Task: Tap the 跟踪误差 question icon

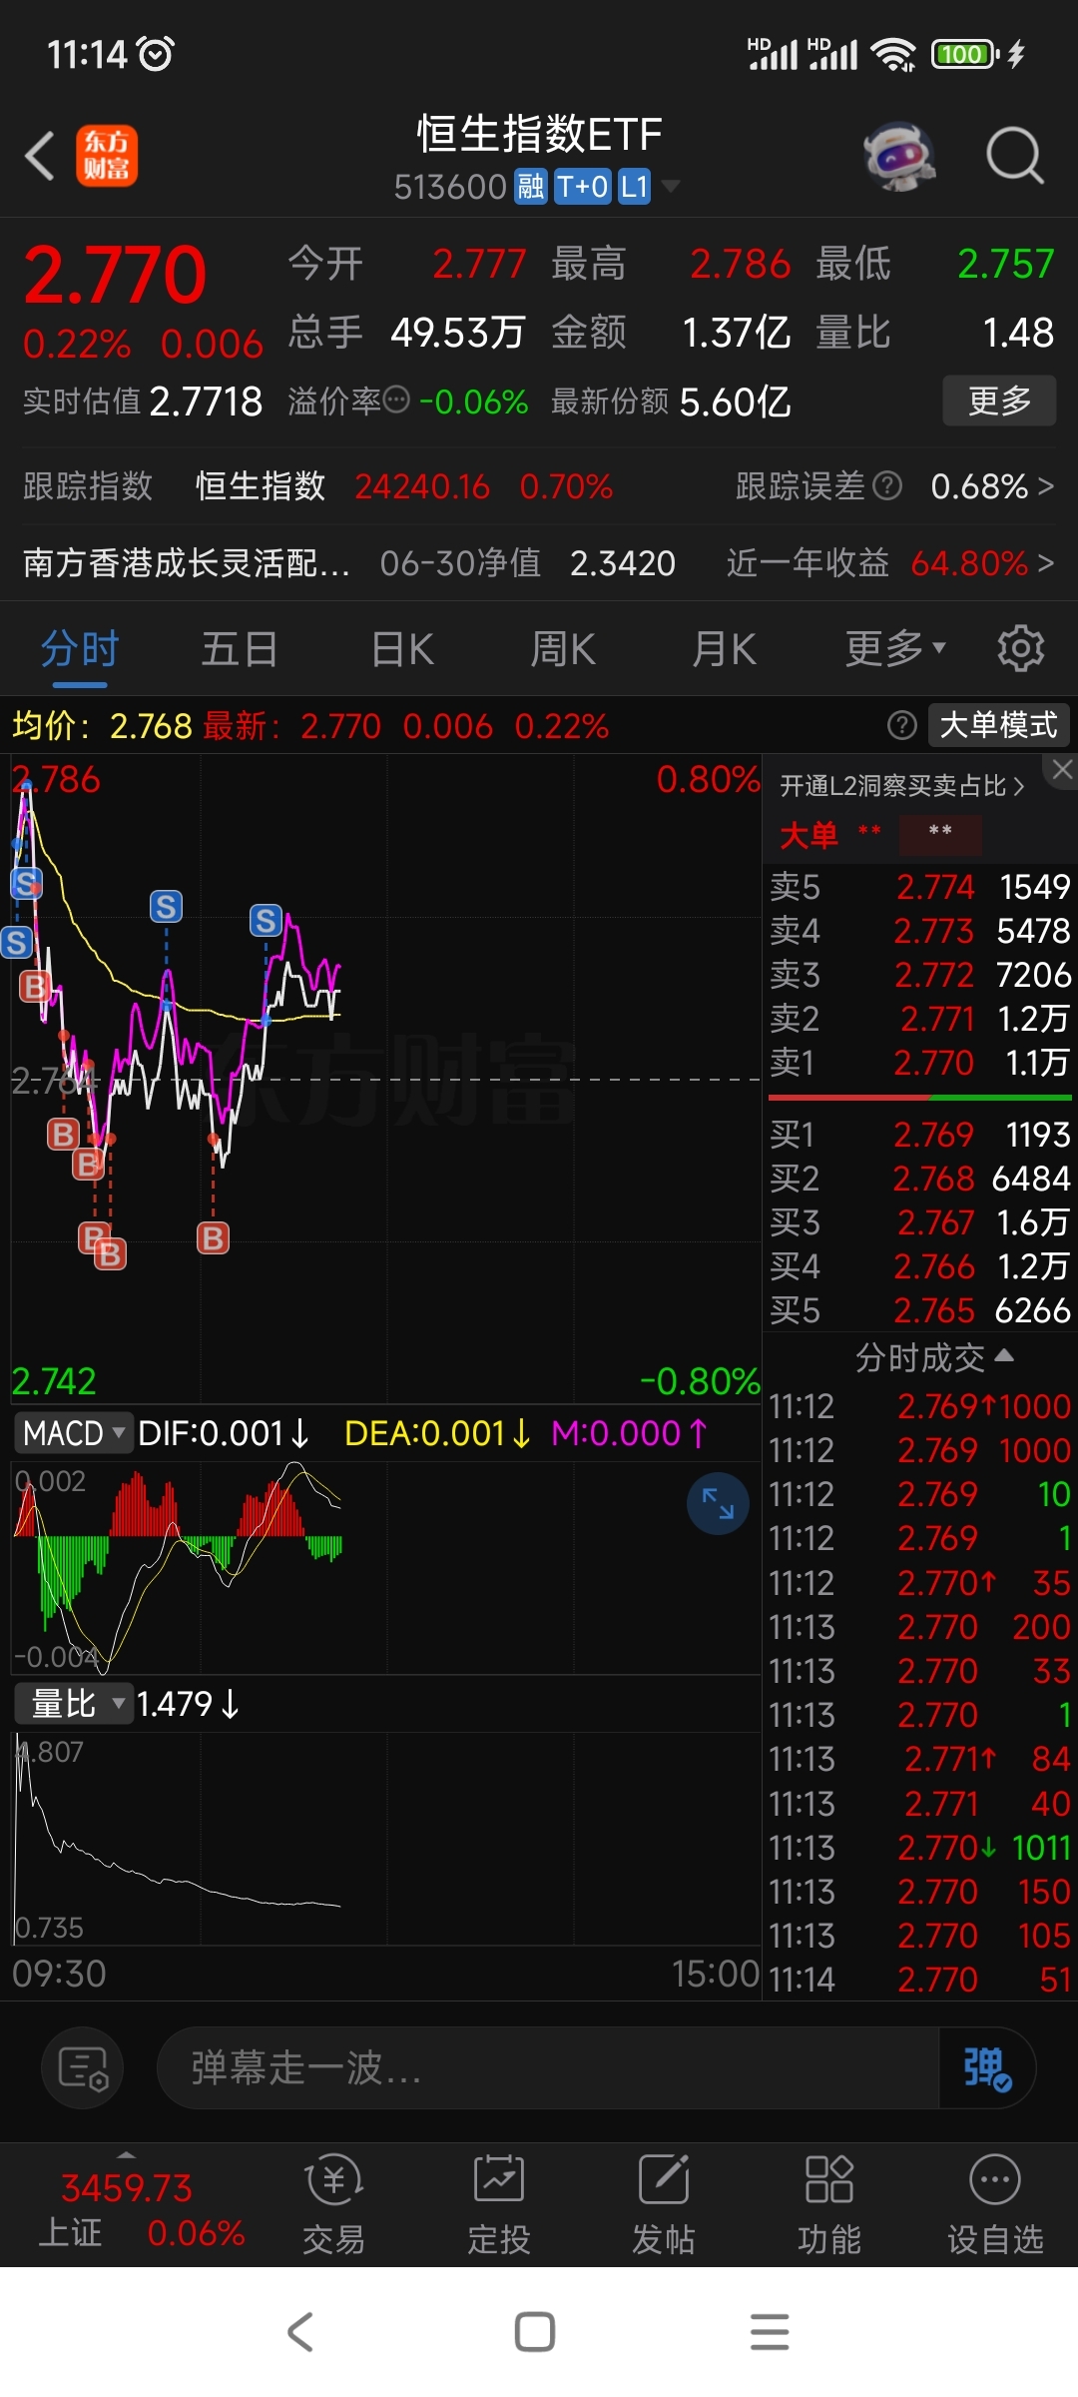Action: coord(886,486)
